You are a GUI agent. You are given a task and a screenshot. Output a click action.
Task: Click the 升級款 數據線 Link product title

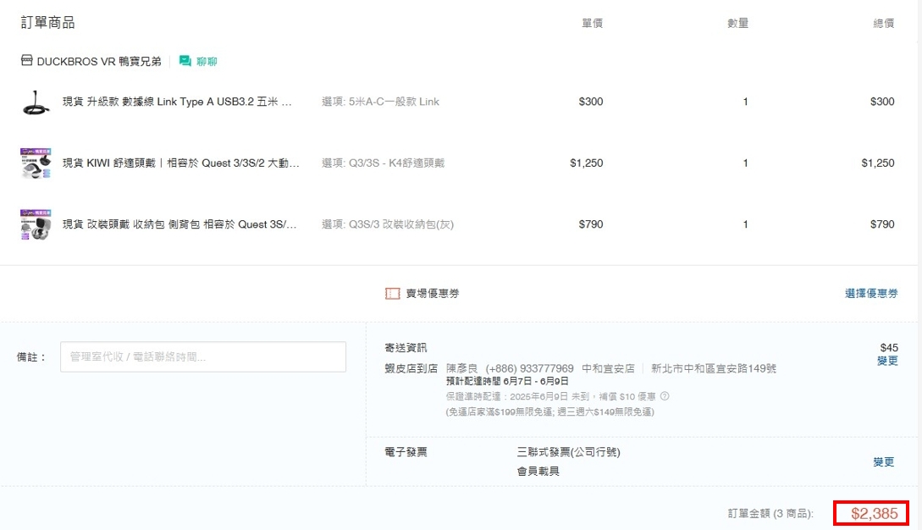pyautogui.click(x=178, y=102)
